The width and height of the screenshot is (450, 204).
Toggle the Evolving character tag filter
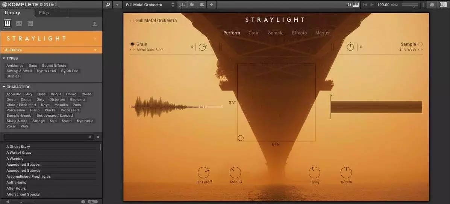(77, 100)
